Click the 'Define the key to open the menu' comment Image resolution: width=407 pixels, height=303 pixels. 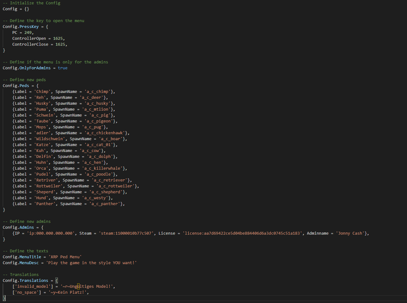(44, 21)
